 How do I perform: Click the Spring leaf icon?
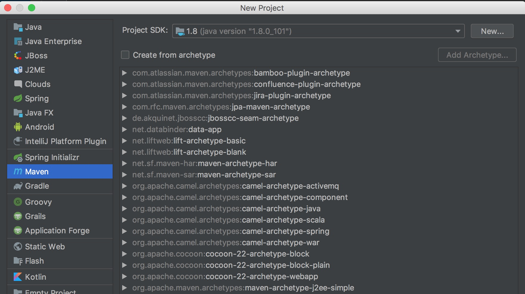tap(18, 98)
